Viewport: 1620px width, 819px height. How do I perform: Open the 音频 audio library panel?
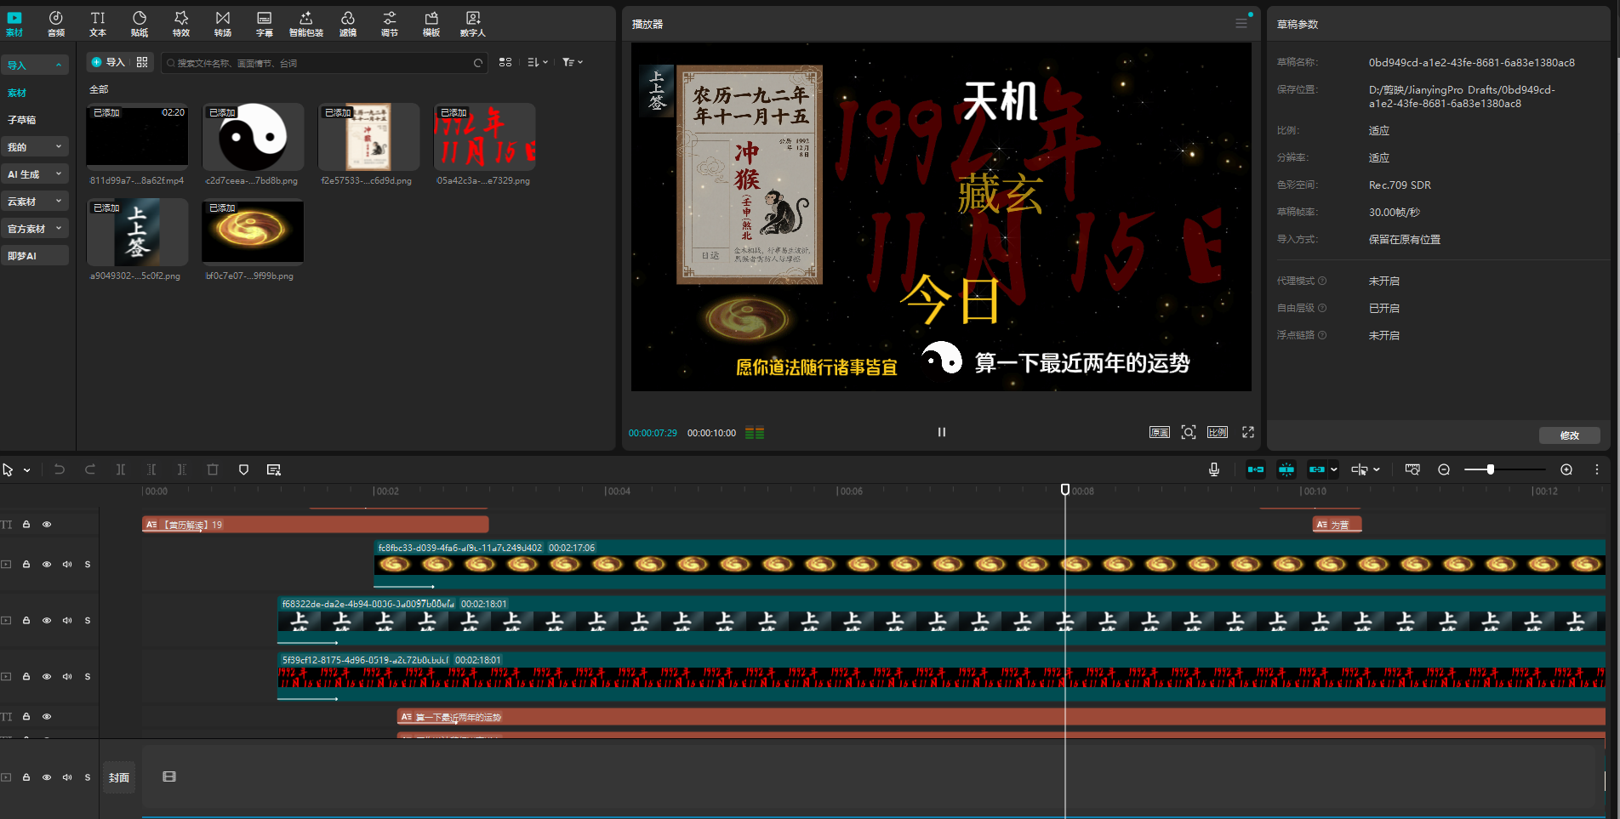tap(55, 23)
